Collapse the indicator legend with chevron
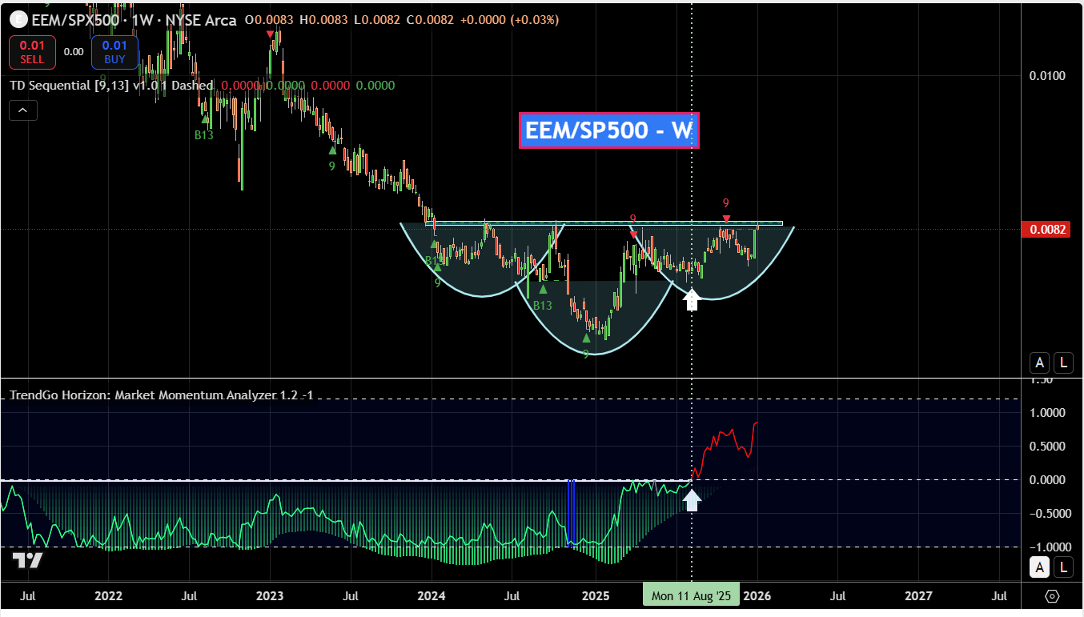 pyautogui.click(x=23, y=110)
